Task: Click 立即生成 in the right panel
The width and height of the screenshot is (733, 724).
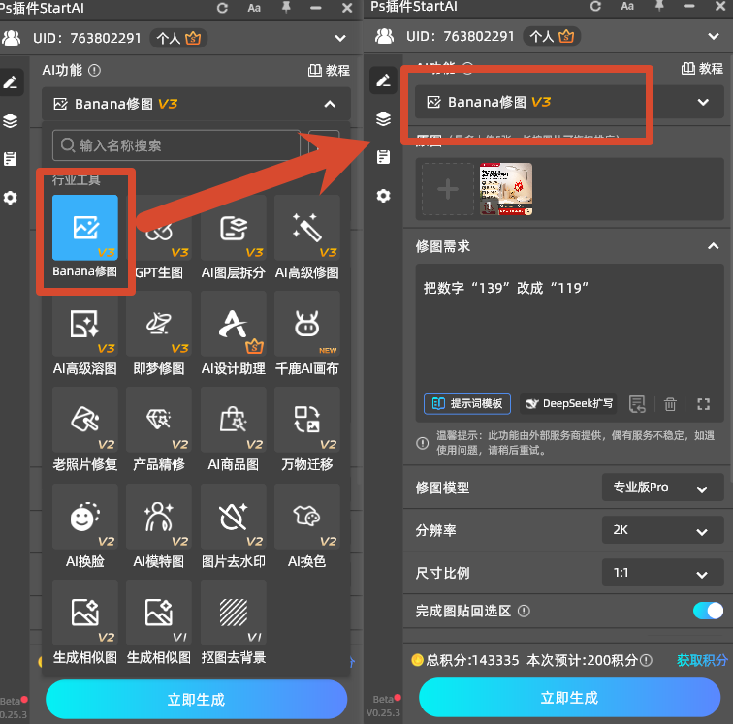Action: pos(569,698)
